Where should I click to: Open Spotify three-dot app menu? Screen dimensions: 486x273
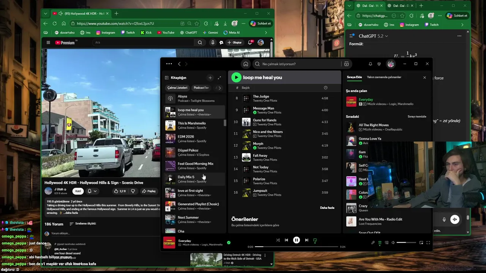coord(169,64)
